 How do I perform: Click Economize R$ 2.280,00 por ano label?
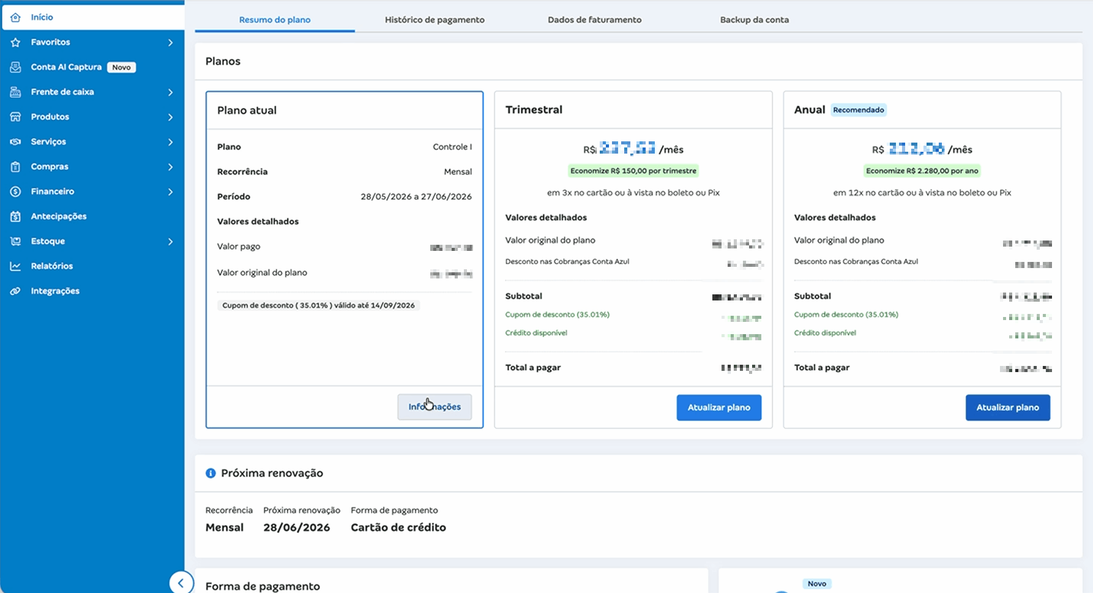coord(922,171)
